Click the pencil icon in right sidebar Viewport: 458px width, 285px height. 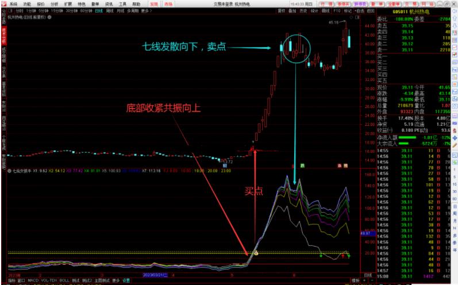[455, 145]
